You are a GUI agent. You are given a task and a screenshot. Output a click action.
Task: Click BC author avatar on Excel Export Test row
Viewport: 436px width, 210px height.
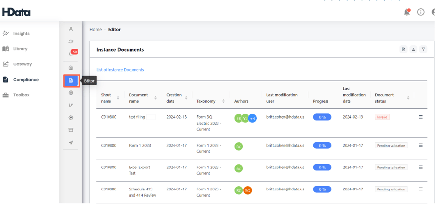click(239, 168)
